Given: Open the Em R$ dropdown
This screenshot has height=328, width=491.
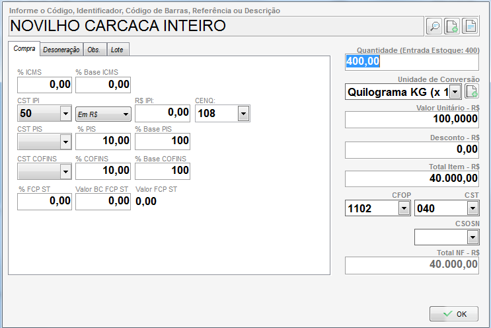Looking at the screenshot, I should click(126, 114).
